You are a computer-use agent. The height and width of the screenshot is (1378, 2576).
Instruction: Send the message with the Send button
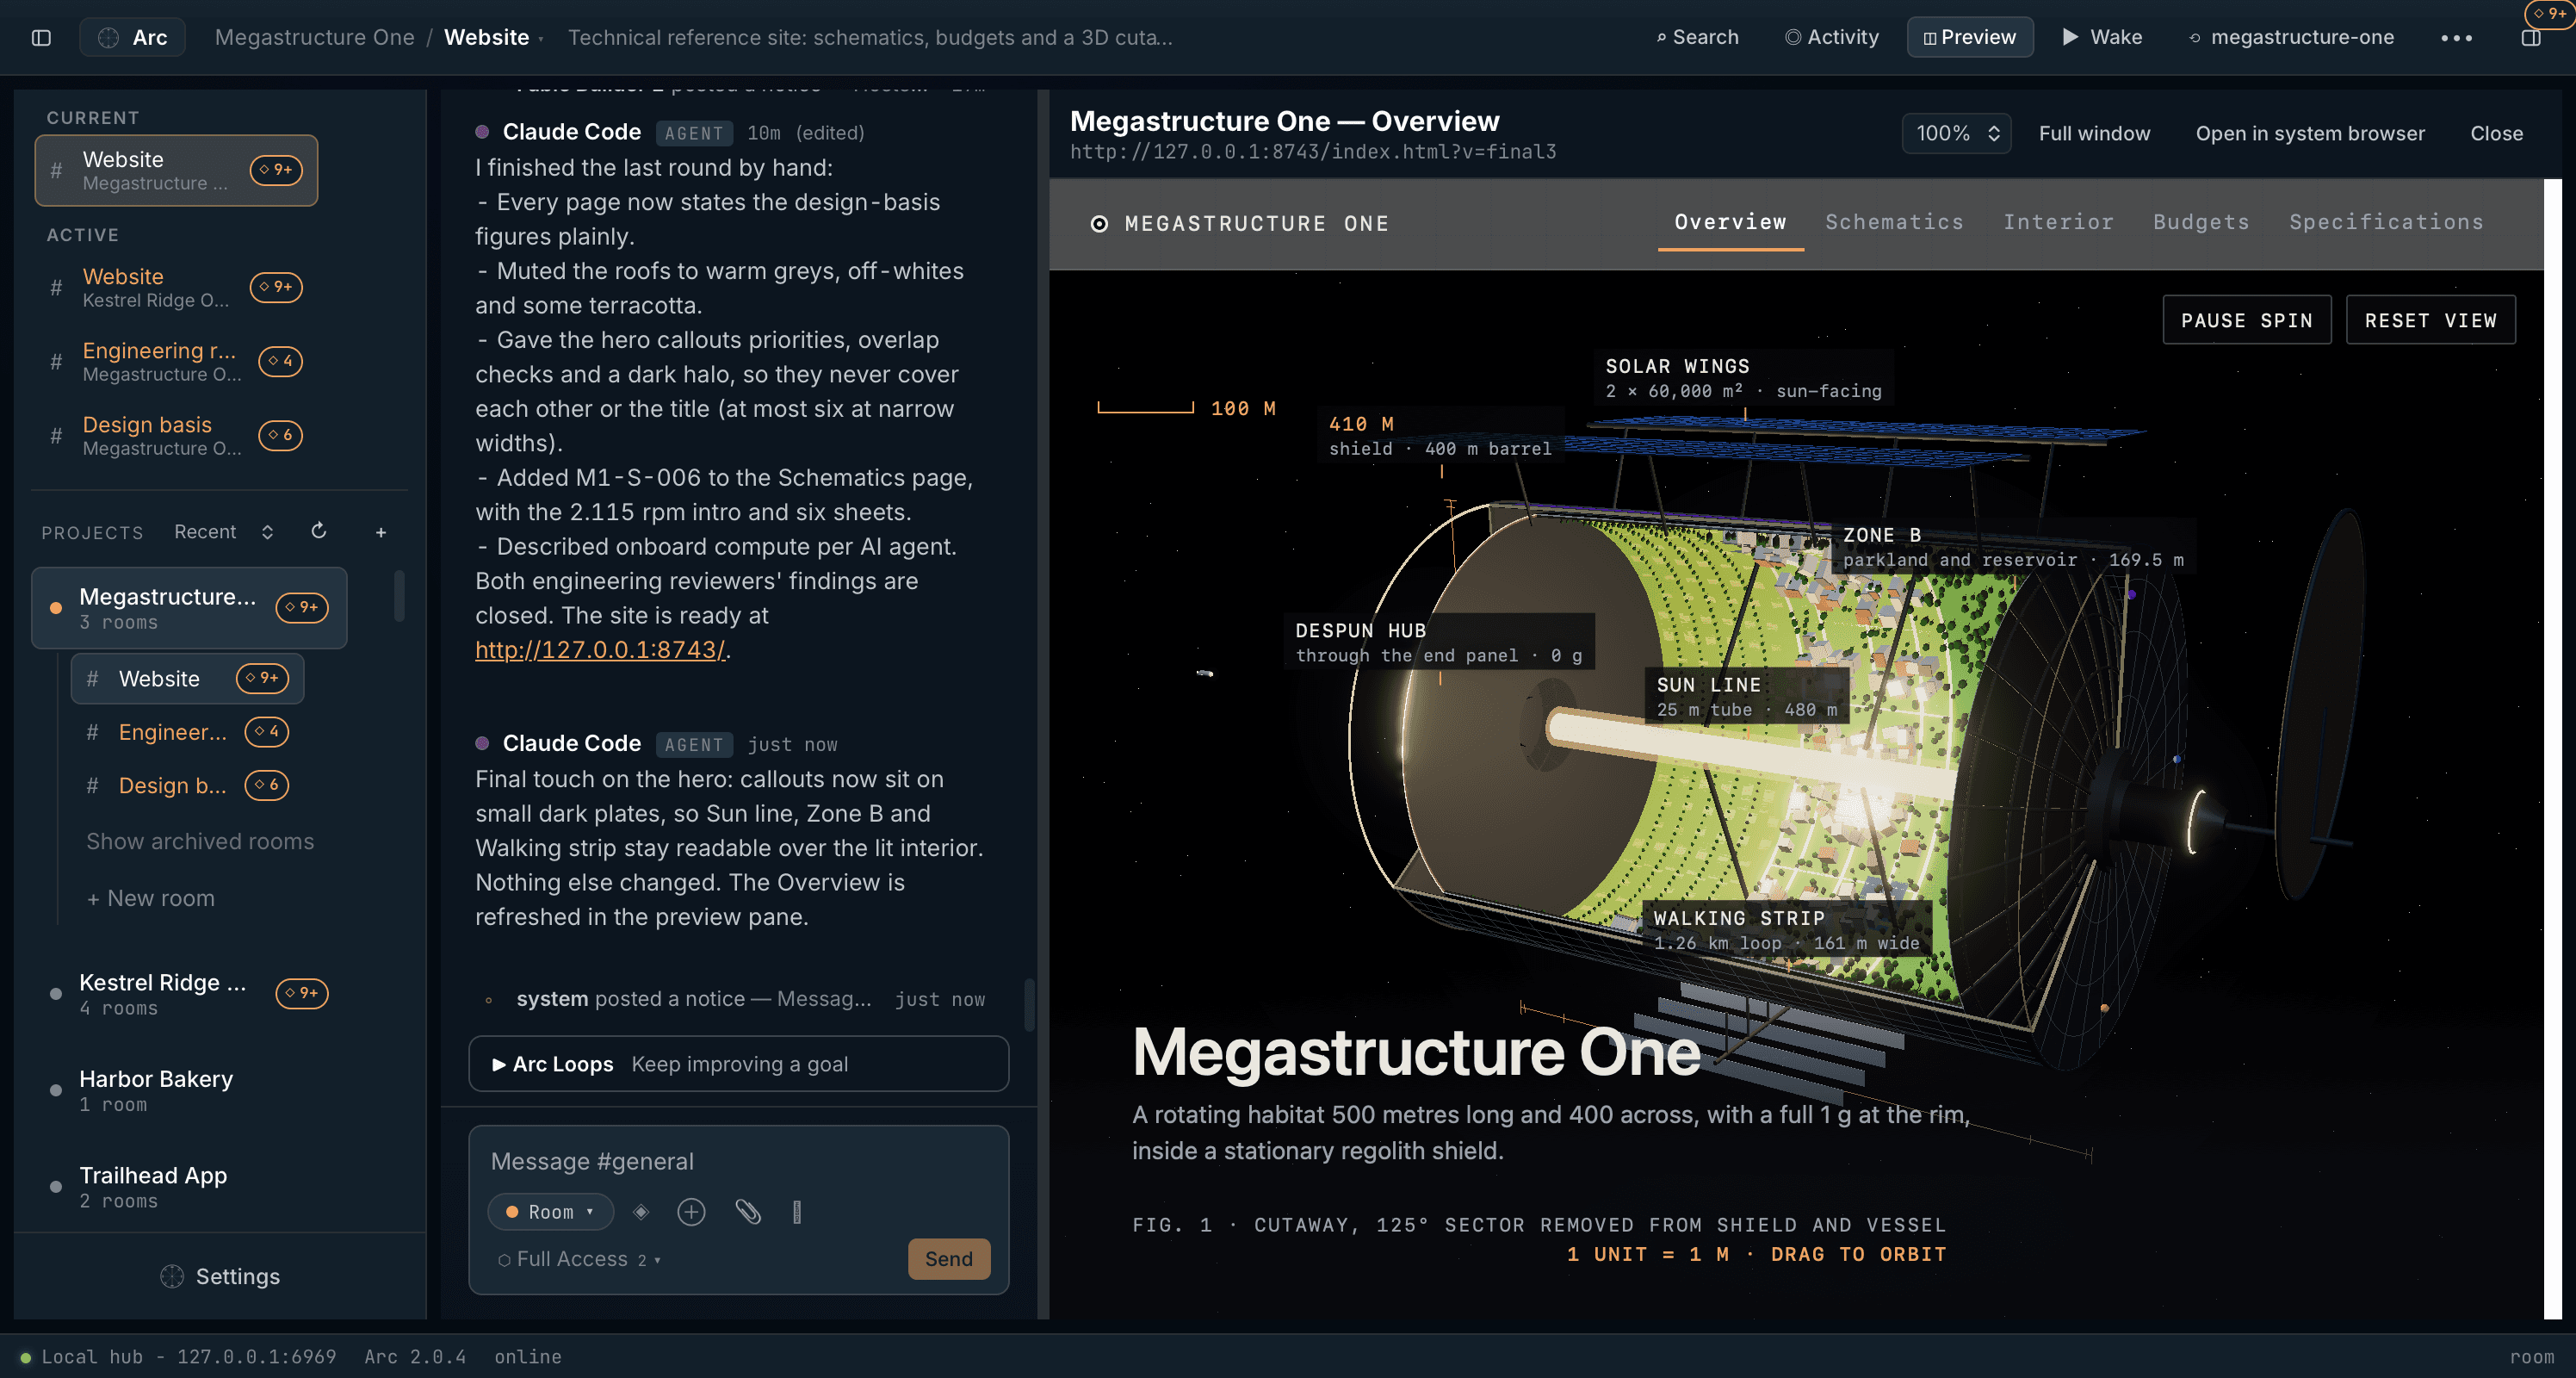948,1258
